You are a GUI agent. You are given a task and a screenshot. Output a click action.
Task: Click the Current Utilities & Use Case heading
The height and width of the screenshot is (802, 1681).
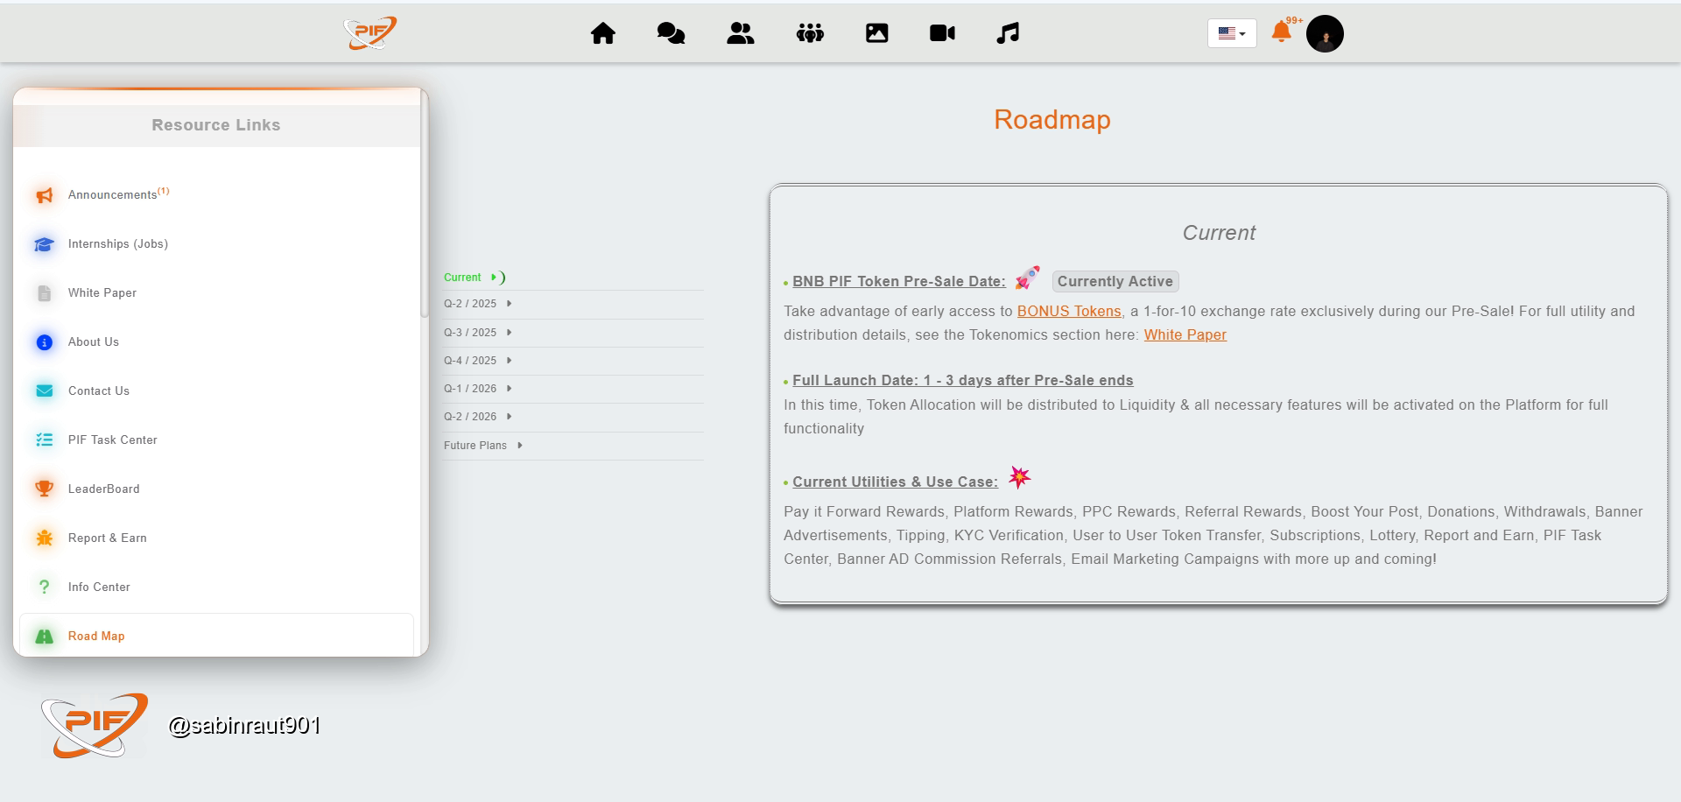tap(895, 482)
